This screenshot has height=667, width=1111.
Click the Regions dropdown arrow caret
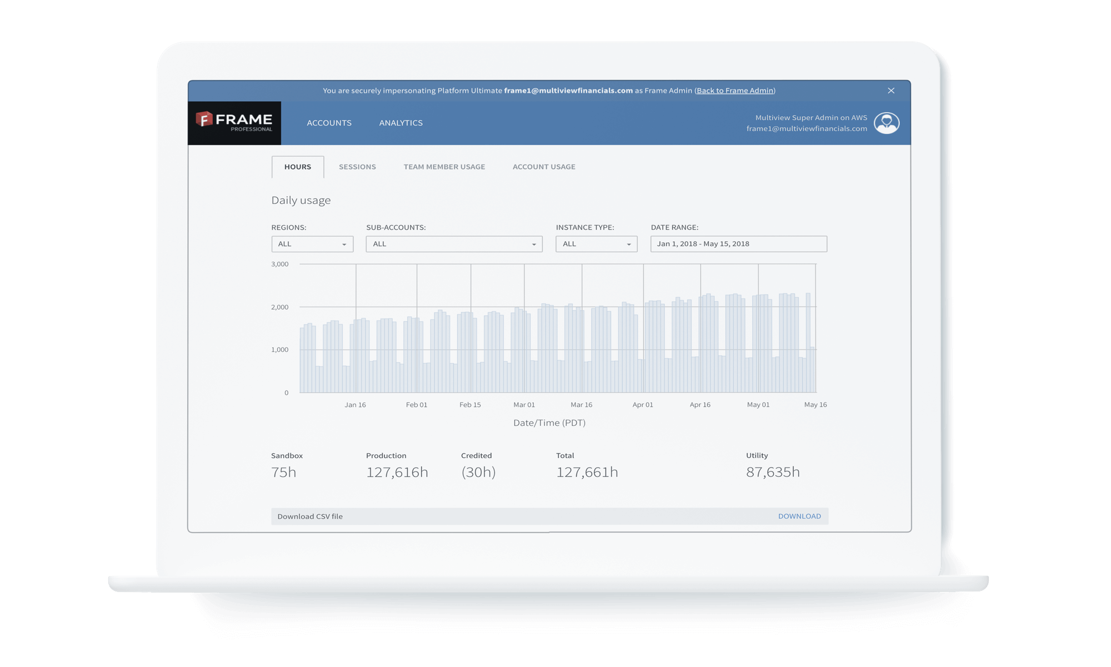[x=344, y=245]
